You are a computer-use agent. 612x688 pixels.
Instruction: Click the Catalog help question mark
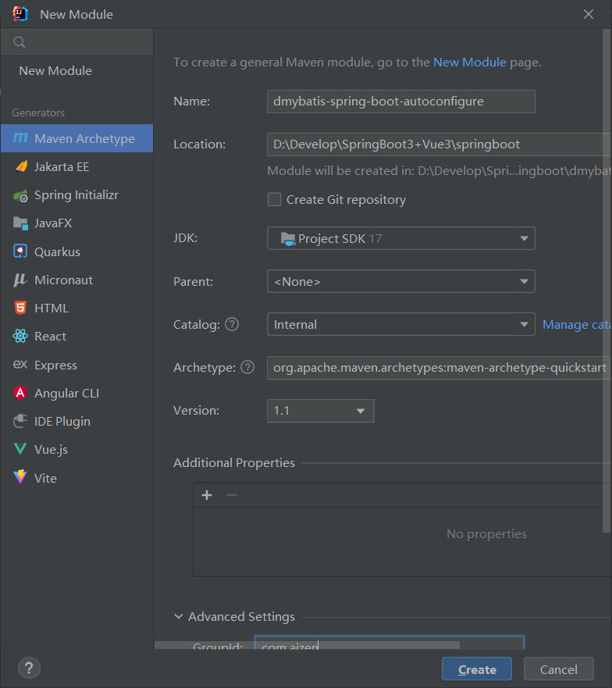(x=231, y=324)
